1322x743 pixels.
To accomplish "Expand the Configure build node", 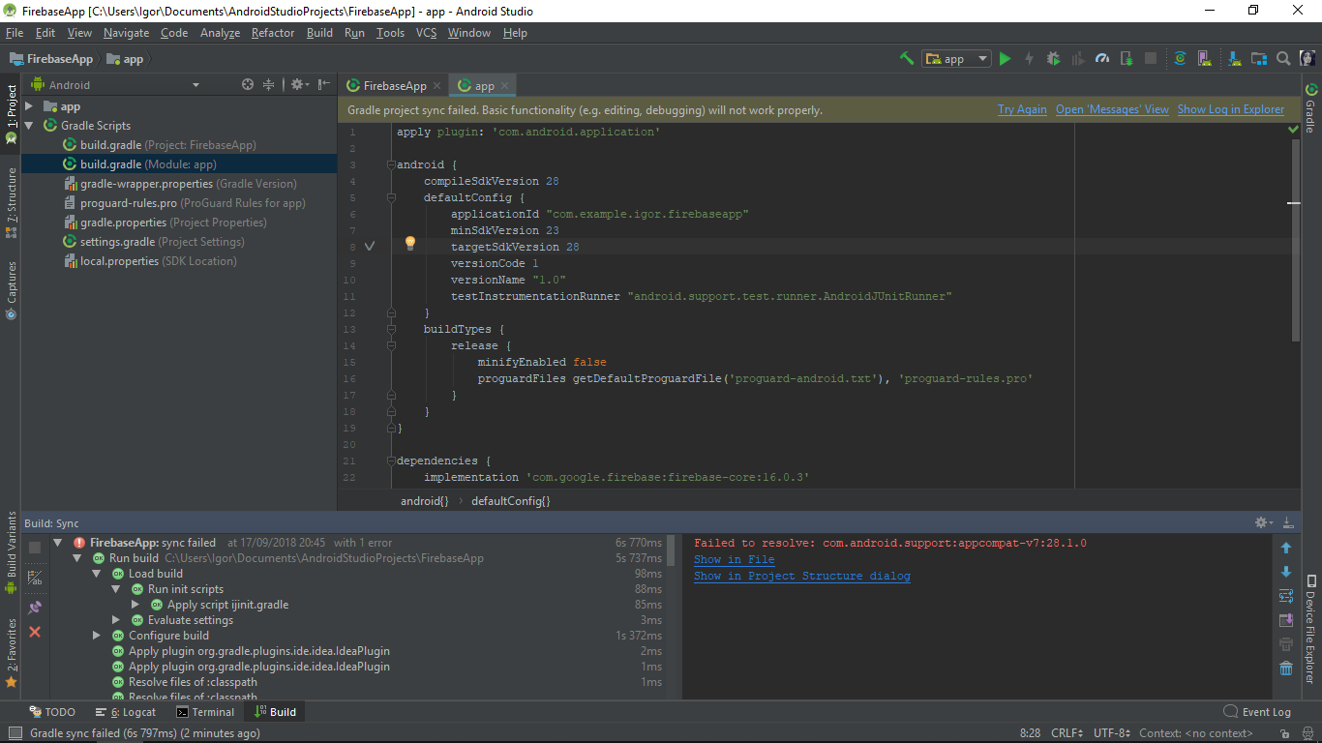I will pos(97,636).
